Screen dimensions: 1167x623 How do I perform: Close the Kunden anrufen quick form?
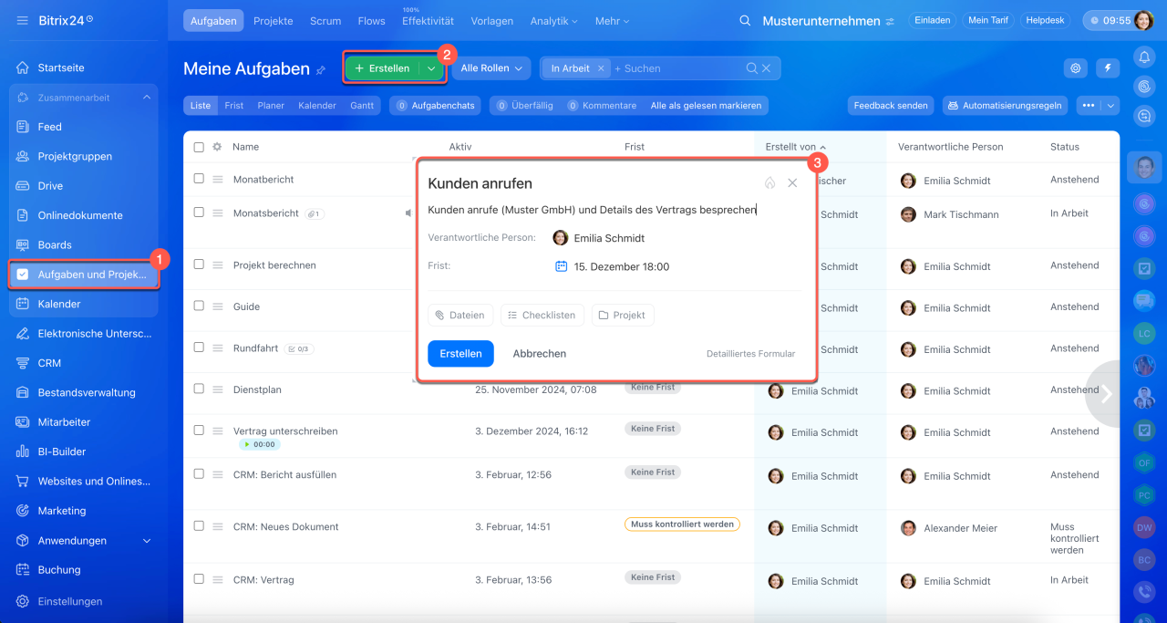pyautogui.click(x=792, y=183)
